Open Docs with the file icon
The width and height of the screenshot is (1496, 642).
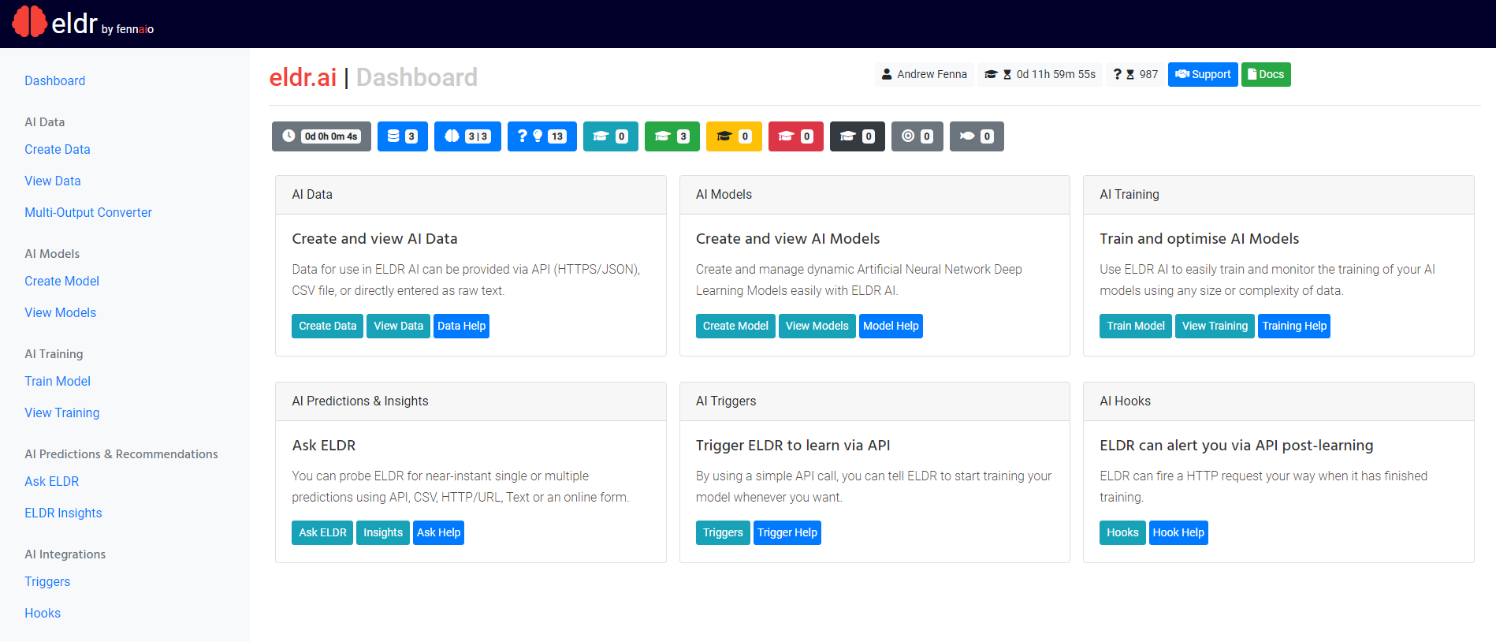pyautogui.click(x=1266, y=74)
